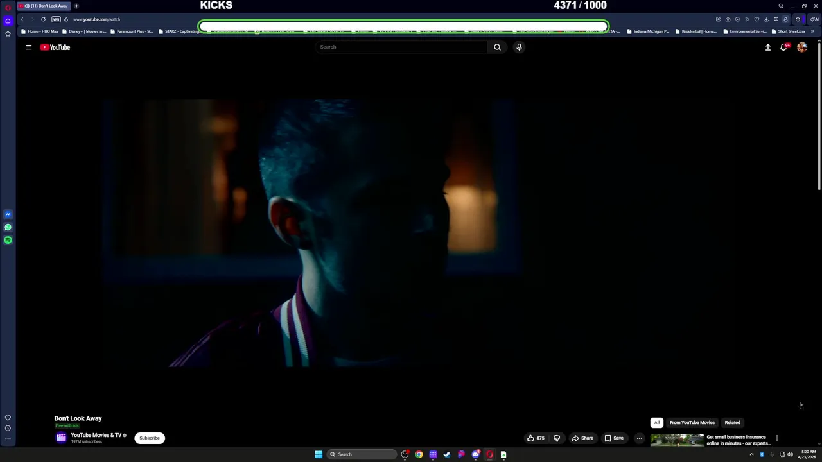822x462 pixels.
Task: Open Paramount Plus bookmark
Action: tap(132, 31)
